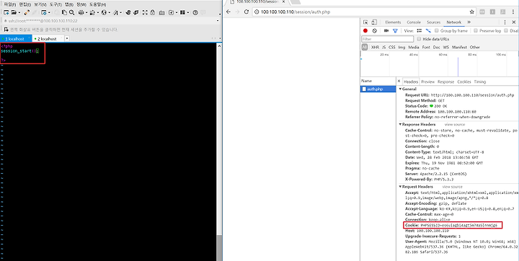This screenshot has height=261, width=519.
Task: Select auth.php in the network request list
Action: 378,89
